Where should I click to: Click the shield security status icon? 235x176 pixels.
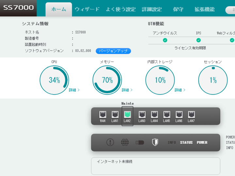[x=155, y=142]
